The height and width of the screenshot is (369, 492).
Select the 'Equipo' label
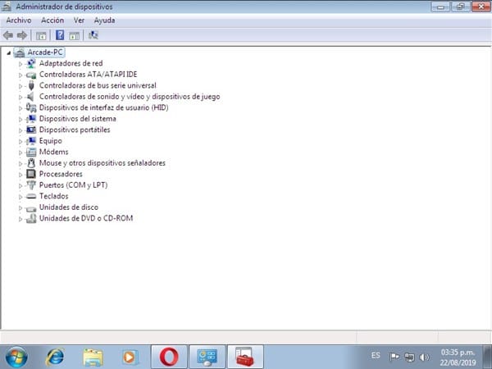(51, 141)
